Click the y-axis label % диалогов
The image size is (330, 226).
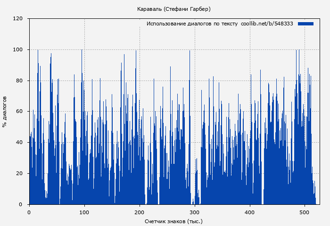click(x=5, y=112)
